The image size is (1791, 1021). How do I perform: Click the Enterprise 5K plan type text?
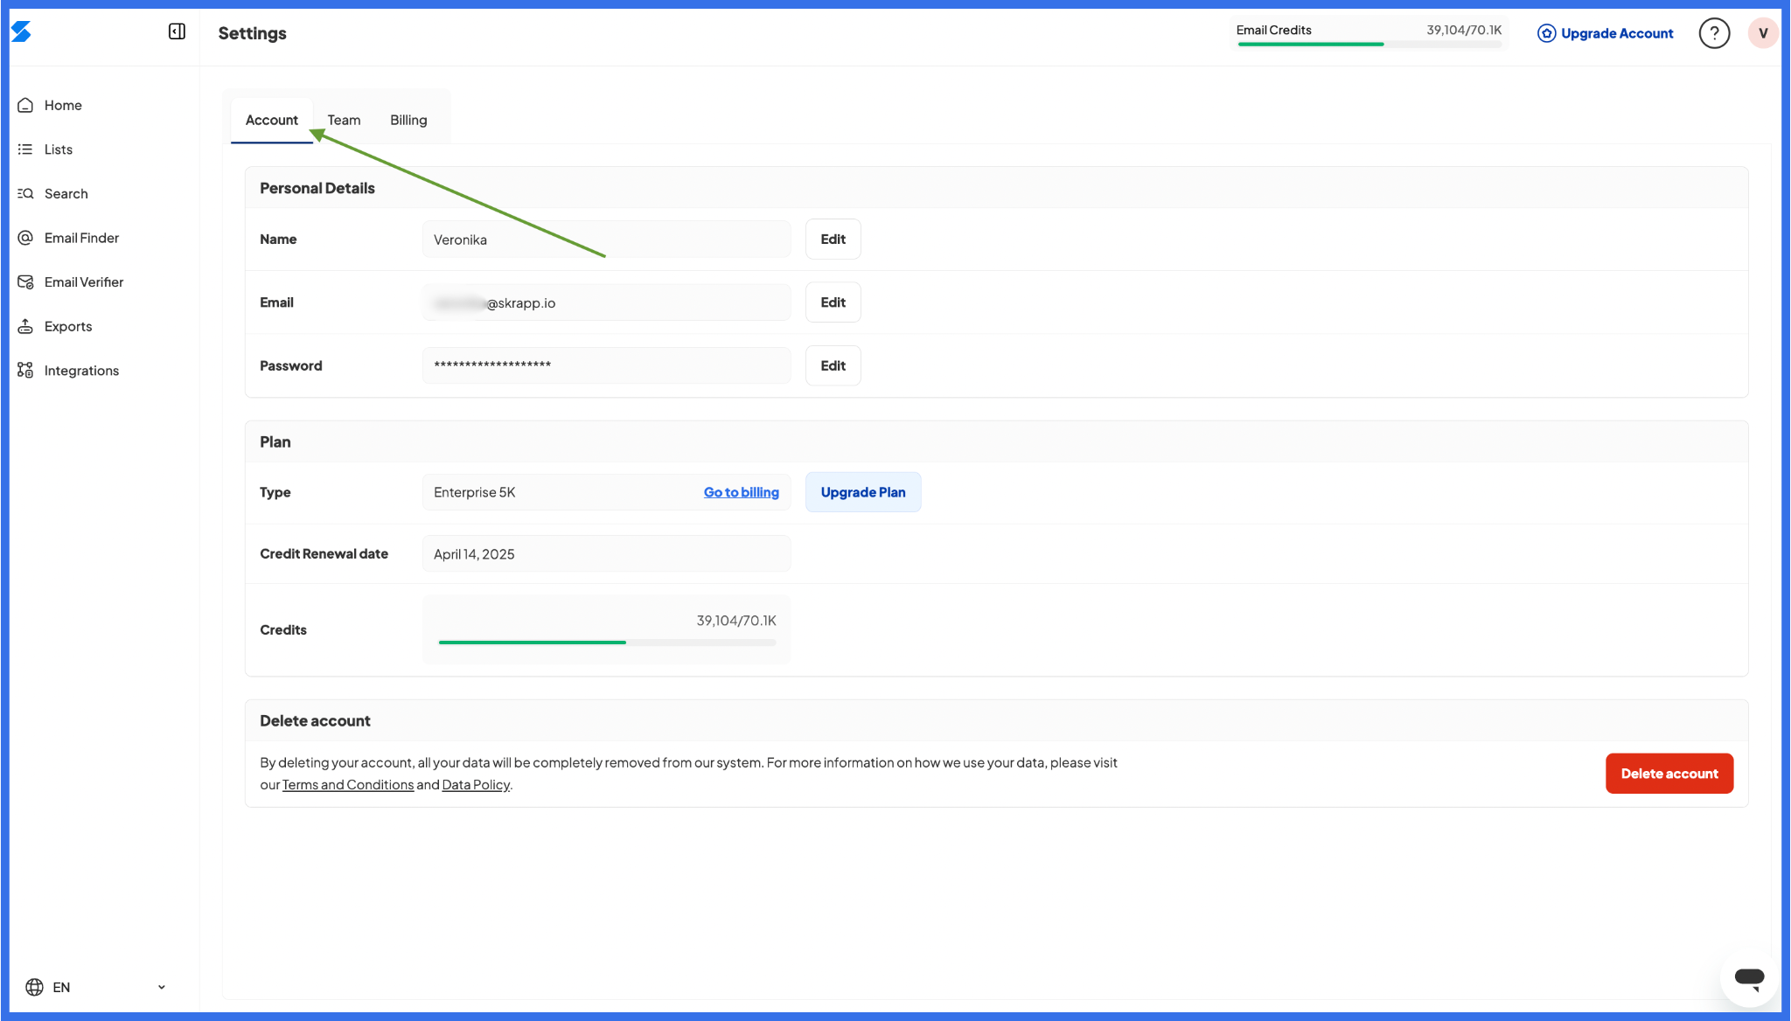point(474,492)
